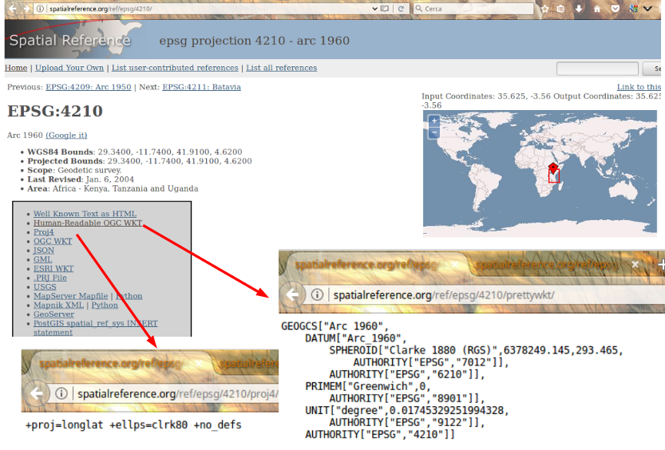This screenshot has height=450, width=665.
Task: Open Well Known Text as HTML
Action: click(85, 214)
